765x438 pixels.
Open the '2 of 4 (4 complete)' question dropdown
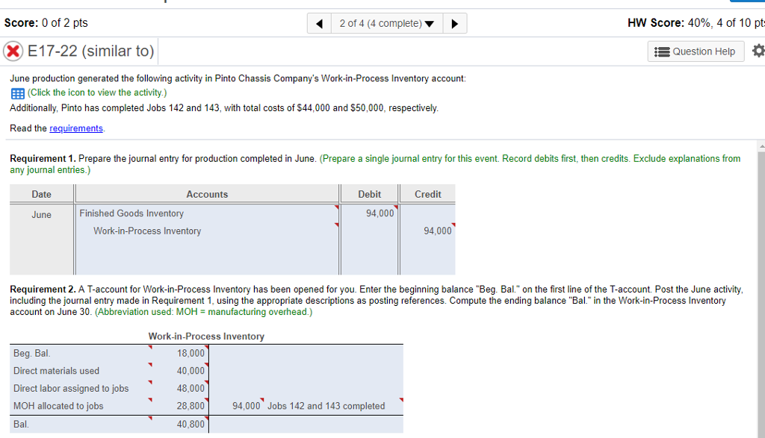coord(387,23)
